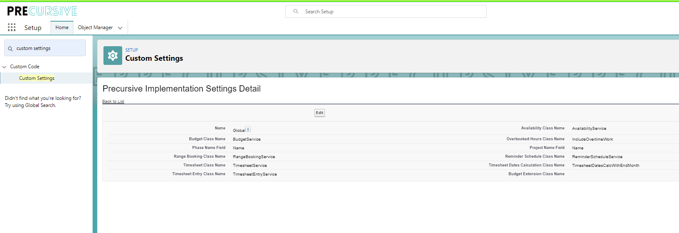
Task: Open the Object Manager dropdown arrow
Action: 120,28
